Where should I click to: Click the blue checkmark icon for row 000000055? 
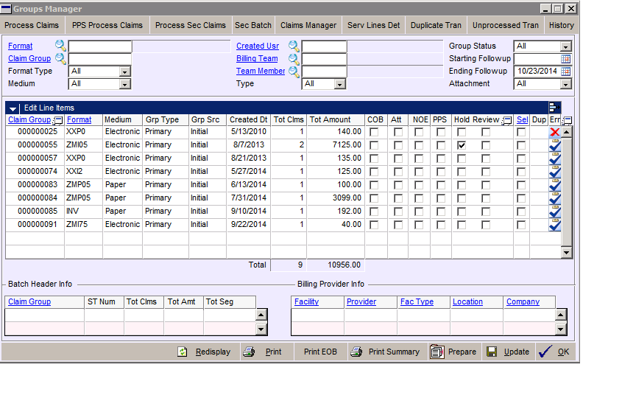click(x=554, y=145)
